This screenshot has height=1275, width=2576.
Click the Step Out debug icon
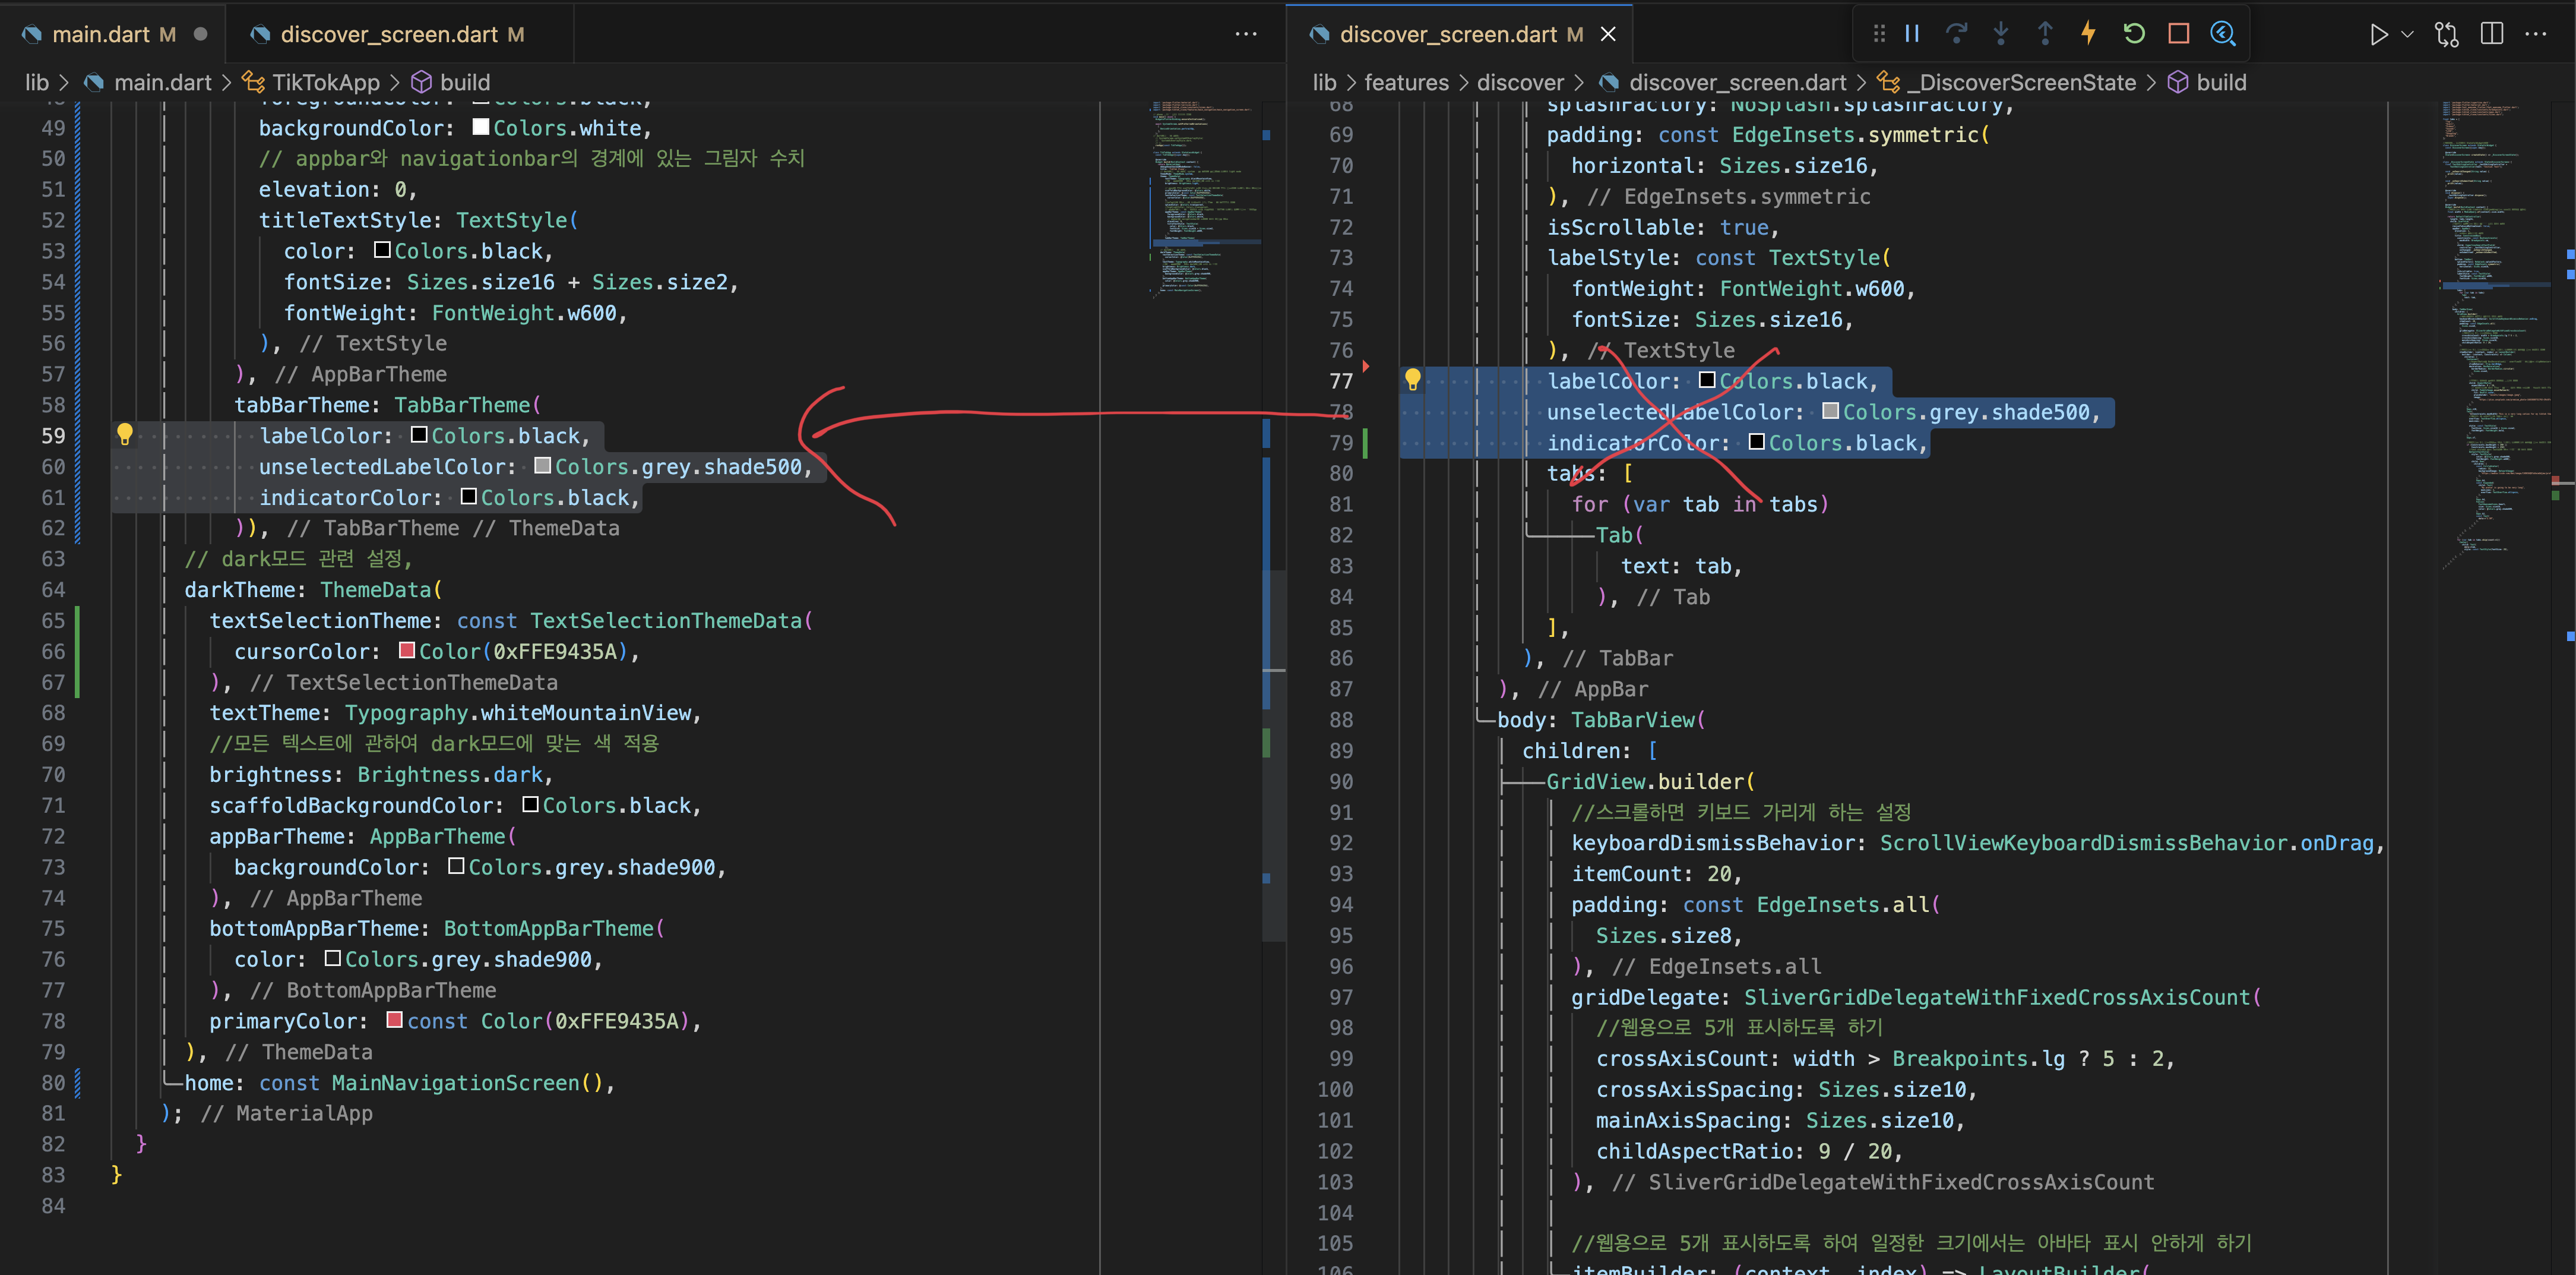coord(2045,34)
